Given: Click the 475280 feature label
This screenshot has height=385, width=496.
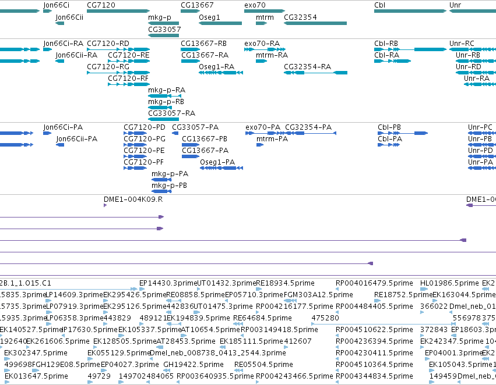Looking at the screenshot, I should tap(325, 318).
